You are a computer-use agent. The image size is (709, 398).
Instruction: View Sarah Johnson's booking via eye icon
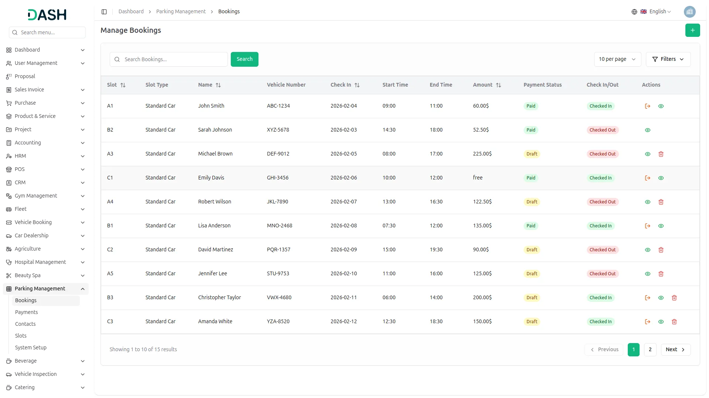[x=647, y=130]
